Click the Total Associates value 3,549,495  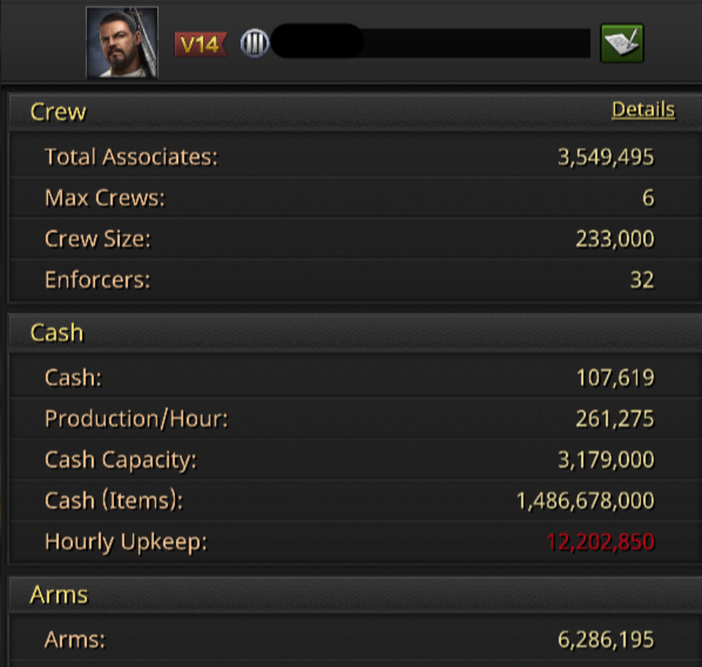coord(606,157)
